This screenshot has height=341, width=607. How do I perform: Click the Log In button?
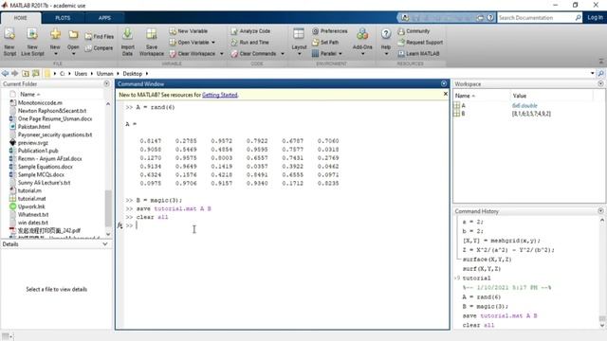[x=595, y=17]
